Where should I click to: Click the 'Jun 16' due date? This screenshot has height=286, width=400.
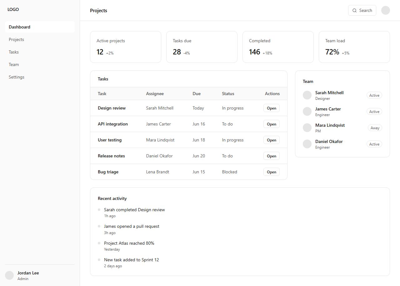click(x=199, y=124)
